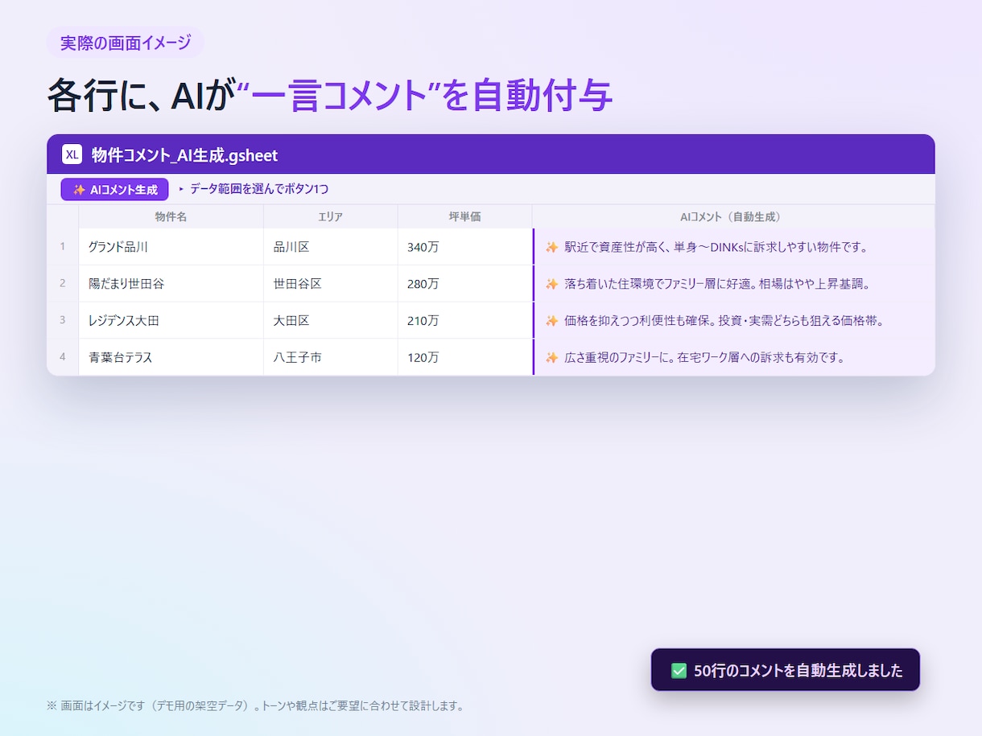The height and width of the screenshot is (736, 982).
Task: Click the sparkle icon in 陽だまり世田谷 comment row
Action: (x=551, y=284)
